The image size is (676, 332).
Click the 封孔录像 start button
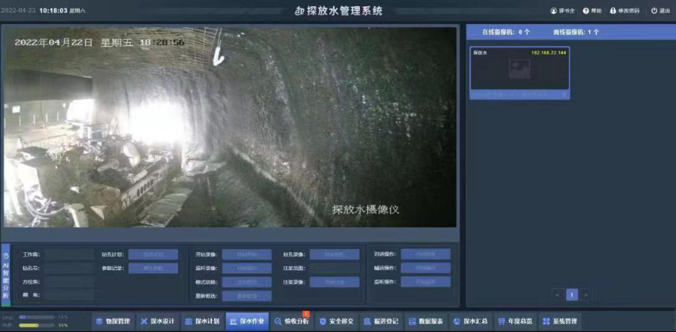[334, 255]
